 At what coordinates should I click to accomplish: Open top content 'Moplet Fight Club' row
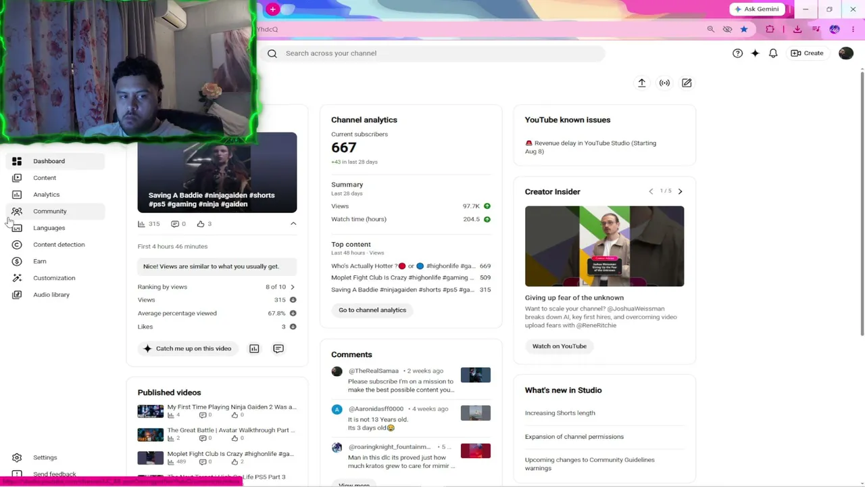[411, 277]
